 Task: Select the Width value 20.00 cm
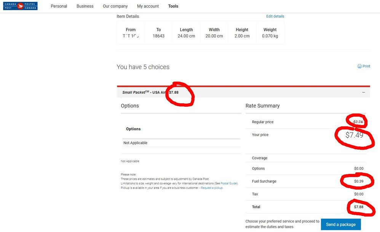214,36
